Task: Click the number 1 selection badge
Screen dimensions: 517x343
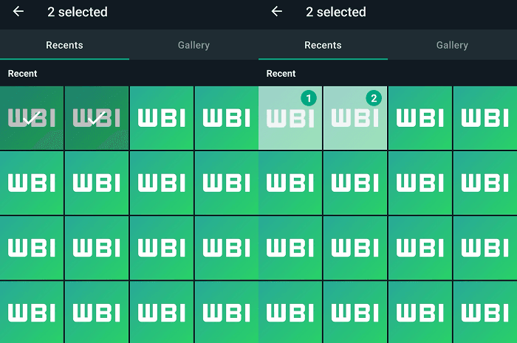Action: pos(310,98)
